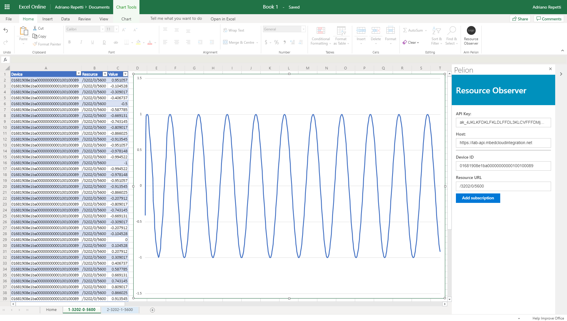Open Find & Select menu
Viewport: 567px width, 321px height.
coord(451,36)
